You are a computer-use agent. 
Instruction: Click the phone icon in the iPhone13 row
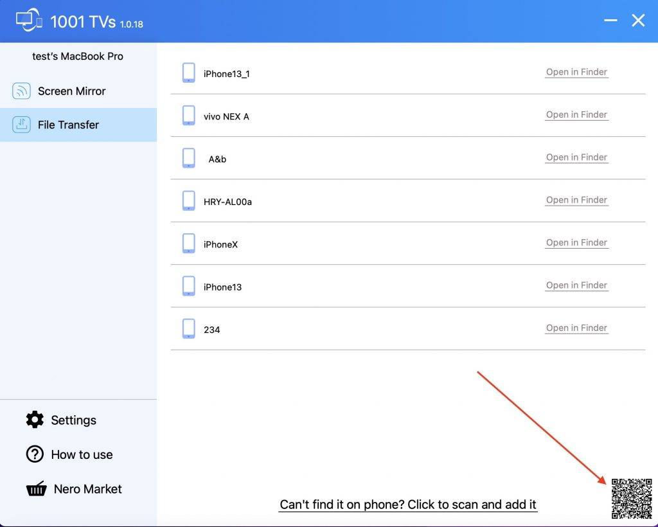tap(189, 286)
